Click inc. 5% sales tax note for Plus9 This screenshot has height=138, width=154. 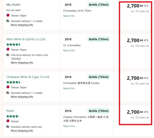click(140, 117)
